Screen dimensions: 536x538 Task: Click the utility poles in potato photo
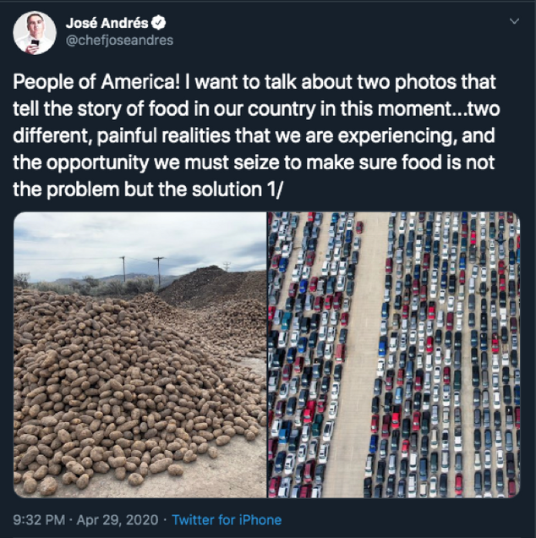tap(158, 272)
